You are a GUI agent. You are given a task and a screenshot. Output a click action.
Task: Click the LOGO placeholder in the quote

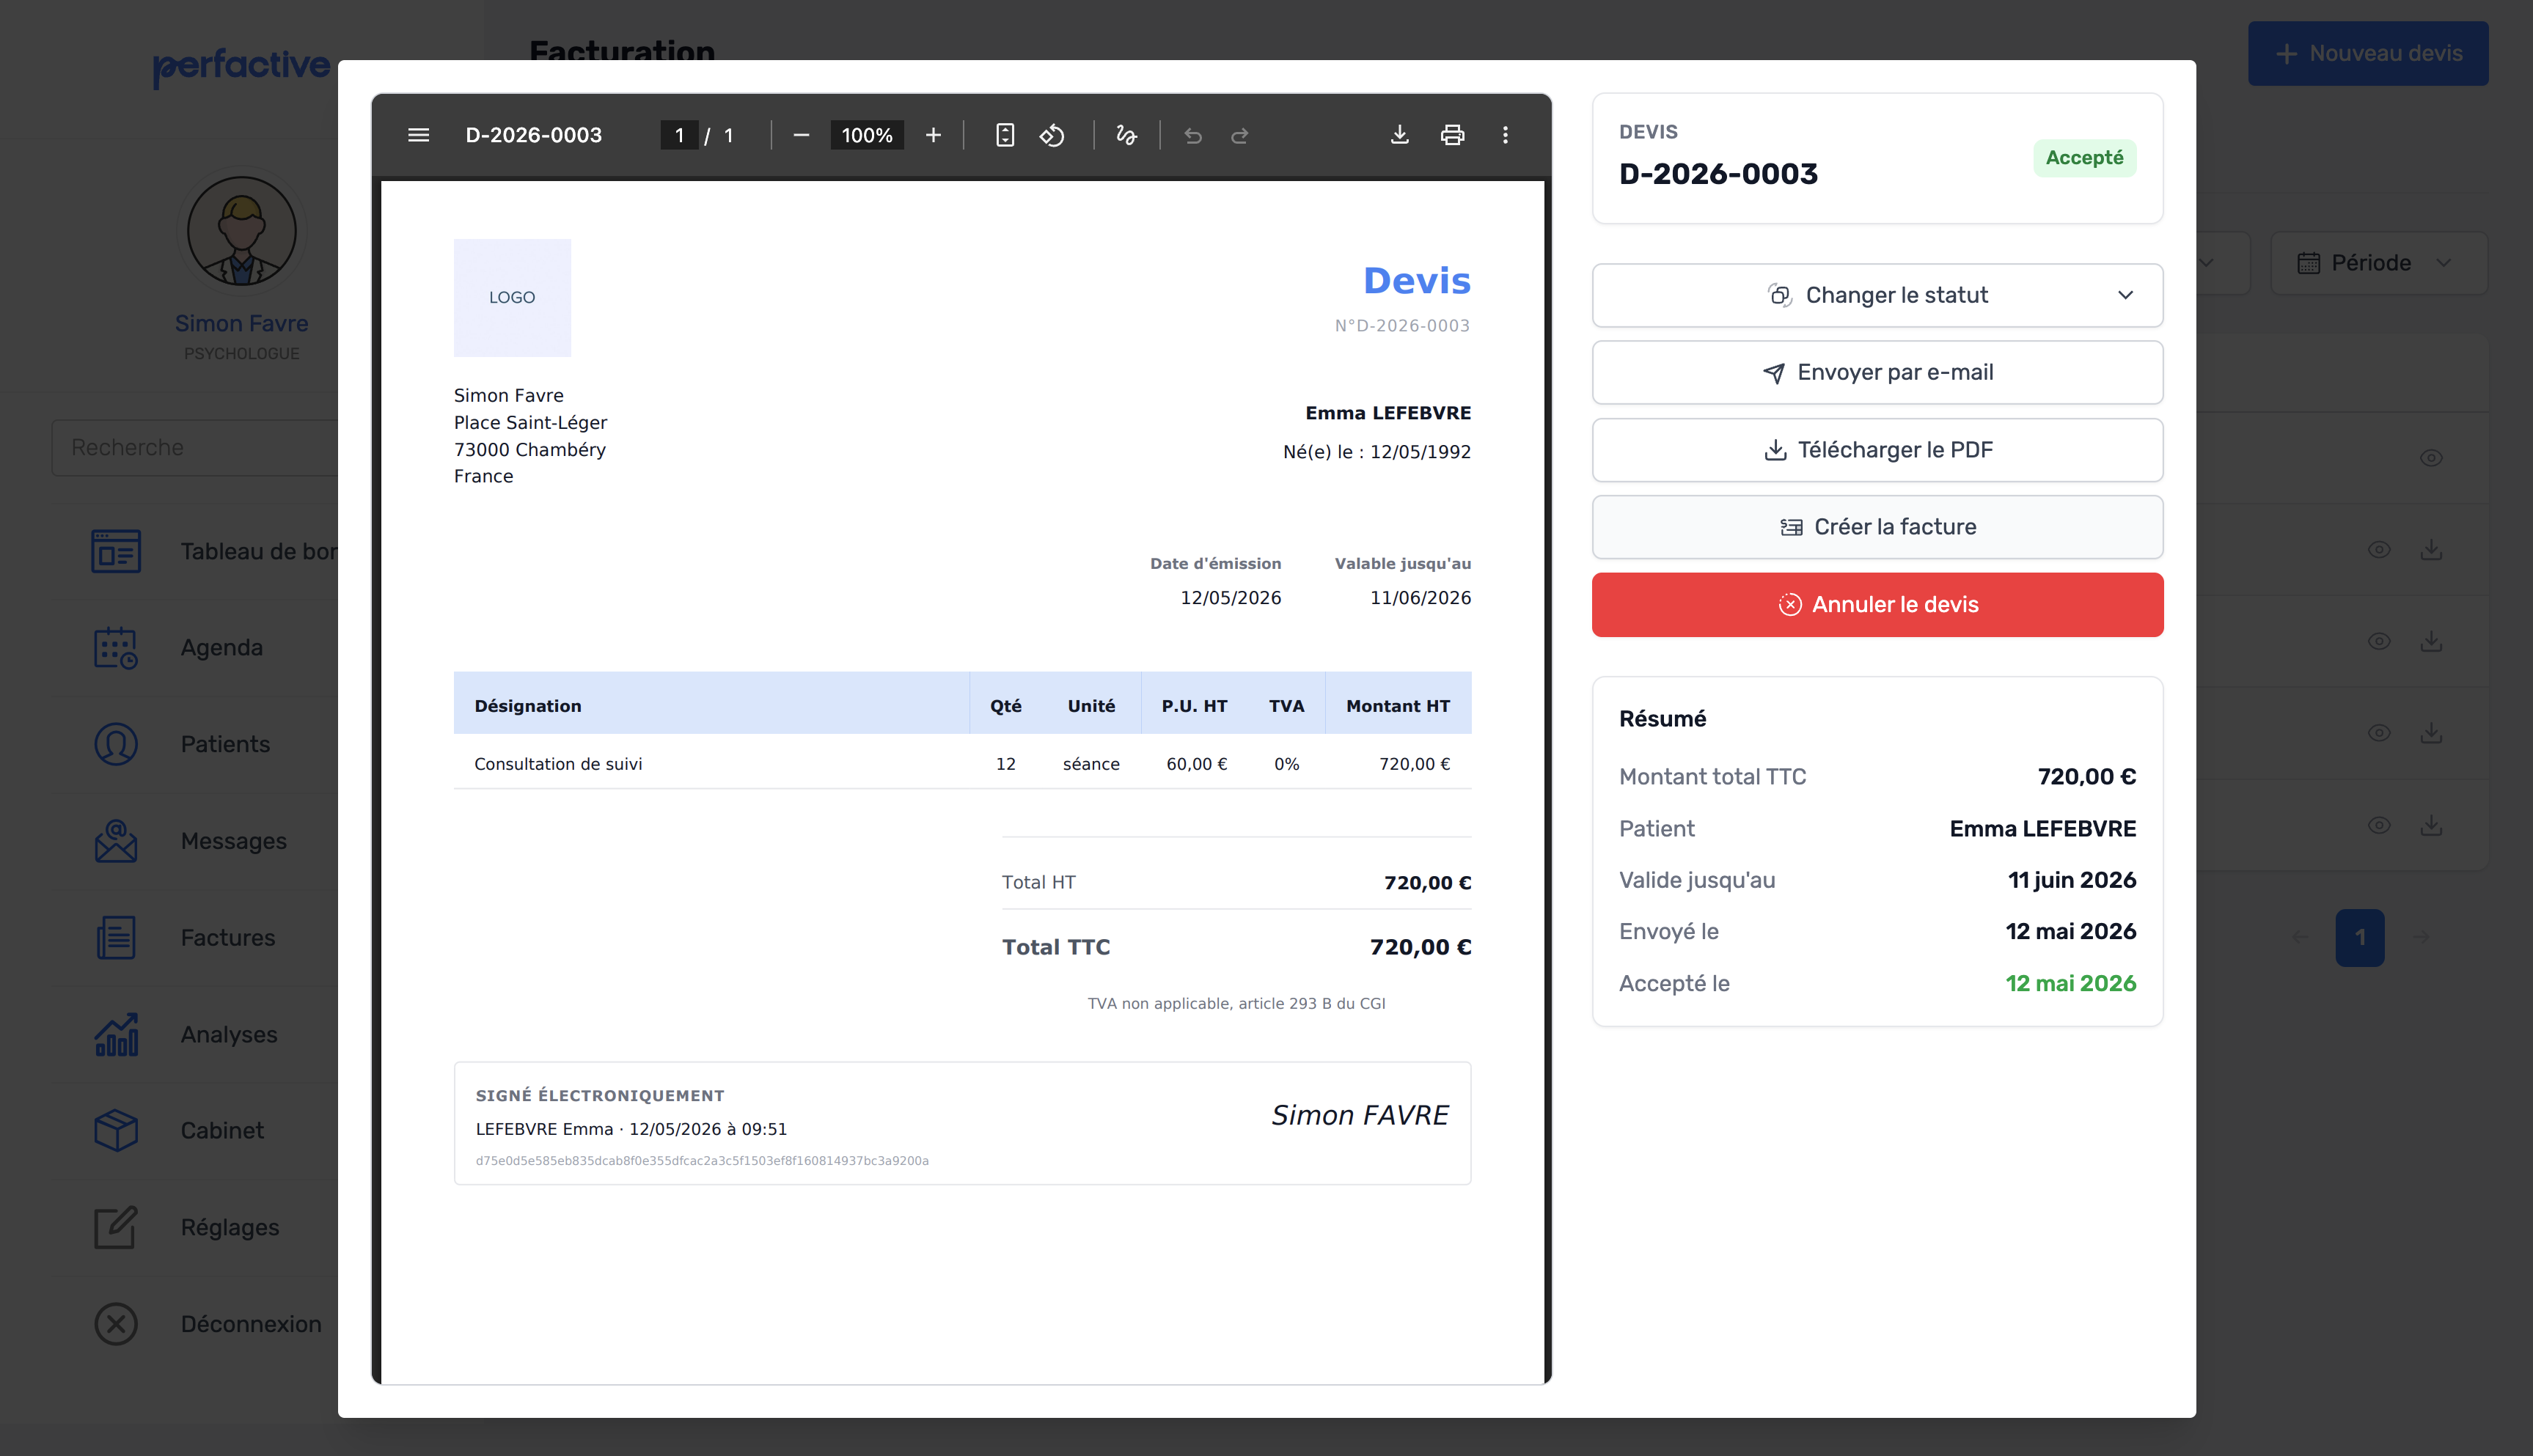click(512, 297)
